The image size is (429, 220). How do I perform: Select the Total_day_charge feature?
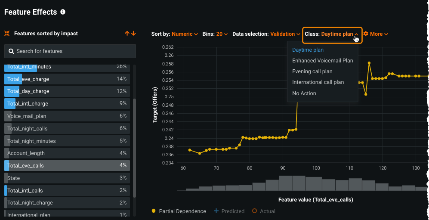pyautogui.click(x=67, y=91)
